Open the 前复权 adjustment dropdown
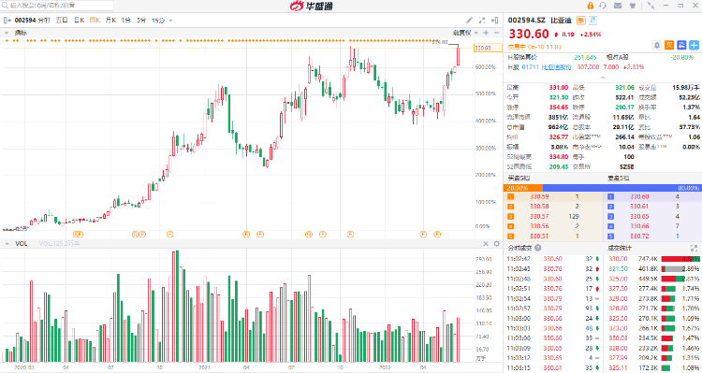The width and height of the screenshot is (702, 373). pyautogui.click(x=465, y=33)
